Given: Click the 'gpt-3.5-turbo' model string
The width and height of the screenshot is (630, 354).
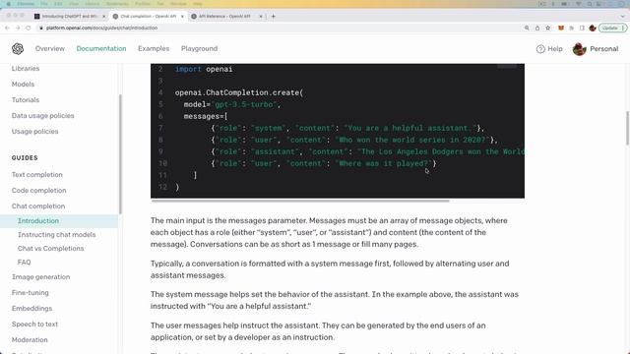Looking at the screenshot, I should pos(244,104).
